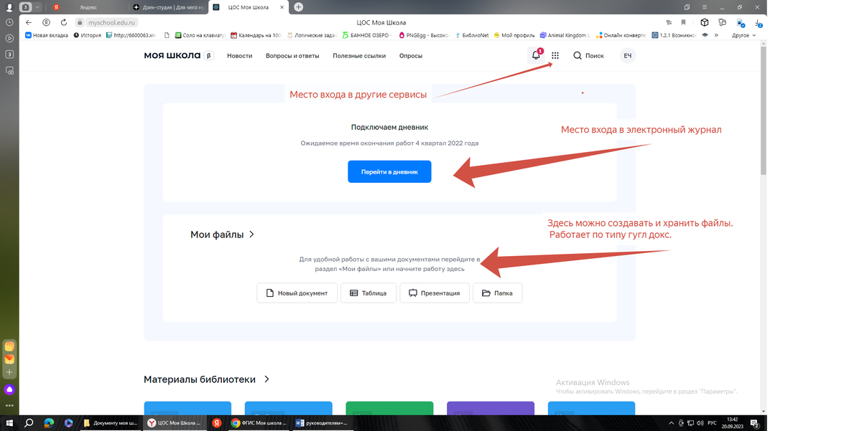Screen dimensions: 862x431
Task: Click the Перейти в дневник button
Action: 389,171
